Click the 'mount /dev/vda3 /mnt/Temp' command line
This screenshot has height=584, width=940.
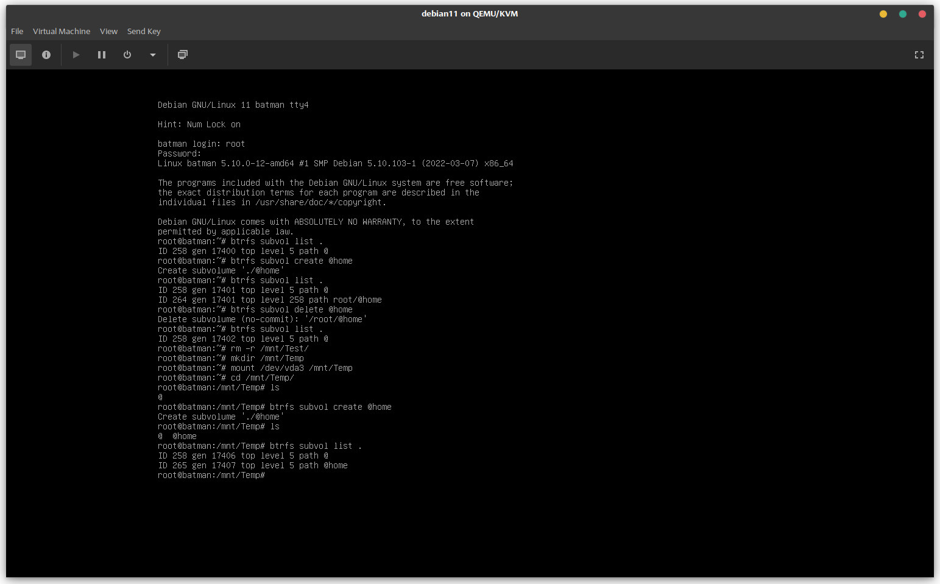(x=255, y=368)
